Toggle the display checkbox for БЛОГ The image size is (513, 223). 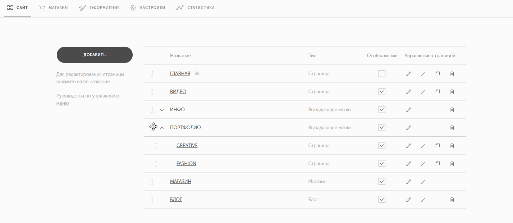(x=382, y=200)
